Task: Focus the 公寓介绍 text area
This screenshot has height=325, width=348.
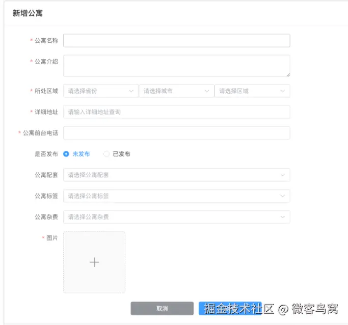Action: pos(176,66)
